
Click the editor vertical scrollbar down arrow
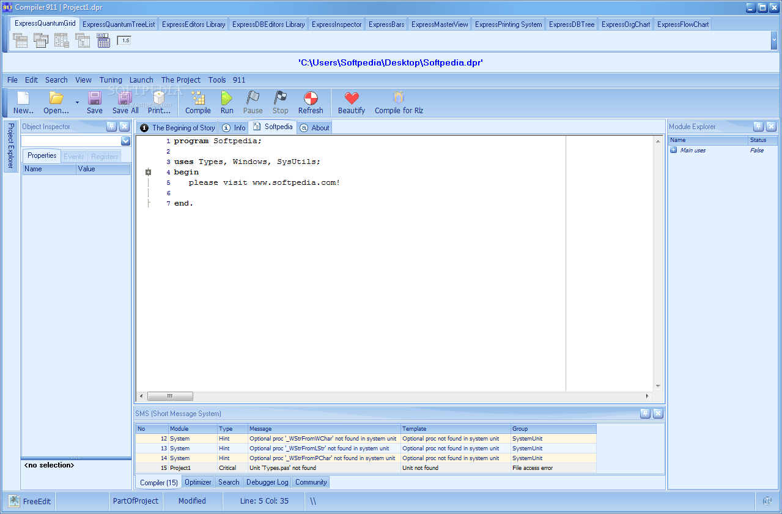point(658,386)
